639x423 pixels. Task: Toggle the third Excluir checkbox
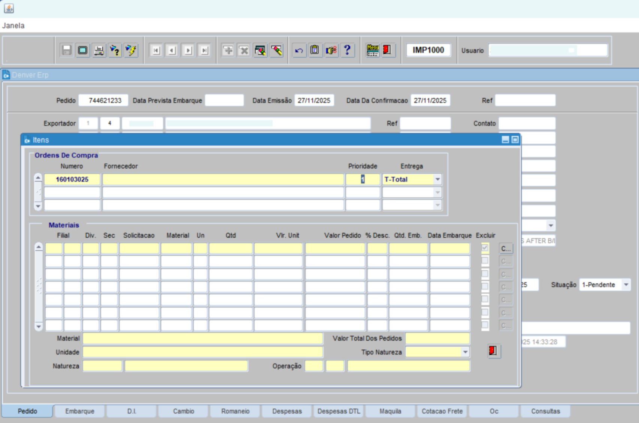click(x=485, y=274)
